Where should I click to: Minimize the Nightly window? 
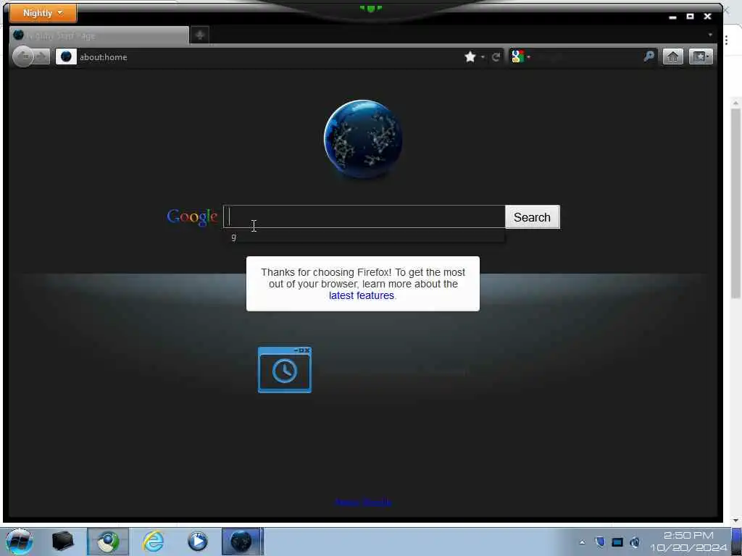coord(672,17)
